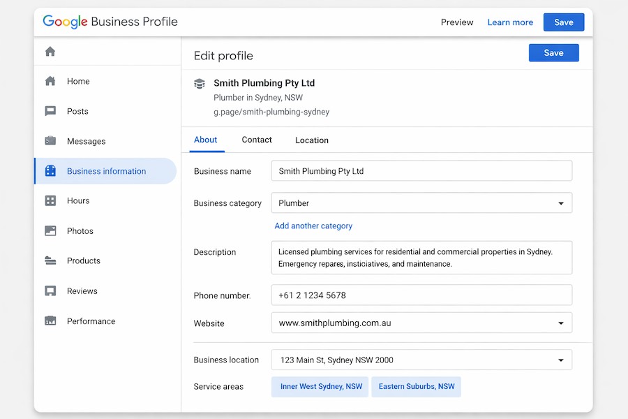Select the Eastern Suburbs, NSW chip

pos(417,386)
